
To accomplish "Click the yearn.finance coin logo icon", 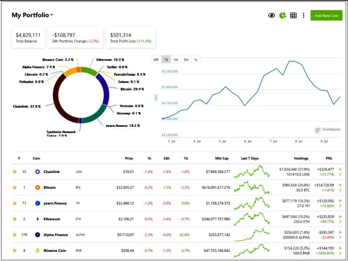I will click(x=37, y=203).
